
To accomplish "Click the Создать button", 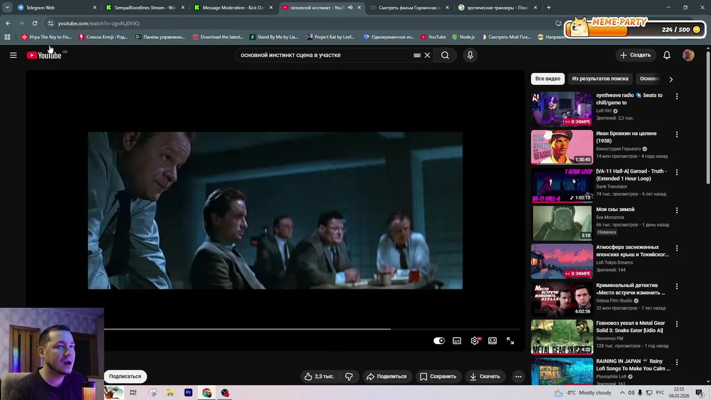I will click(x=635, y=55).
